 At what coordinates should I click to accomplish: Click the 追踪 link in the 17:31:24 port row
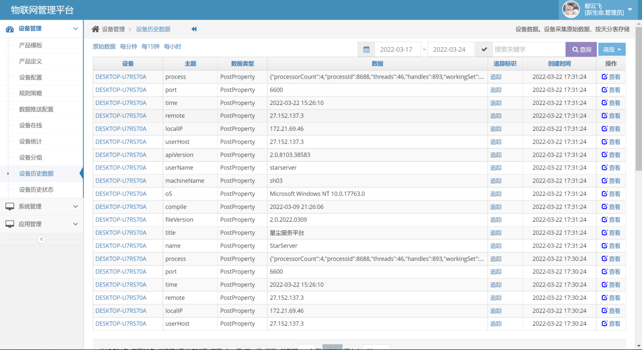(x=496, y=90)
